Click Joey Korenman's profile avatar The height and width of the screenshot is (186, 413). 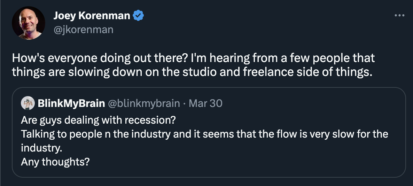[x=29, y=23]
